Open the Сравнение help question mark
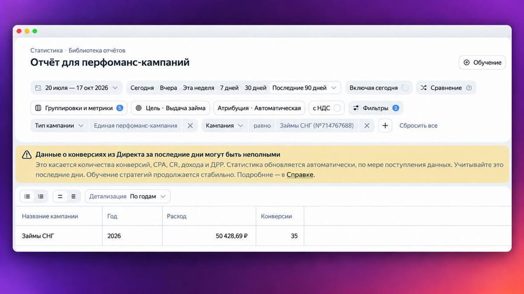This screenshot has height=294, width=524. [x=469, y=88]
